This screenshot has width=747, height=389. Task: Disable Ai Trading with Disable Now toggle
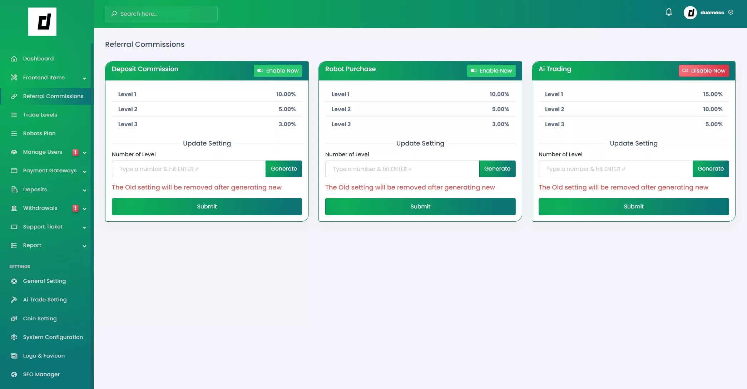click(x=703, y=71)
